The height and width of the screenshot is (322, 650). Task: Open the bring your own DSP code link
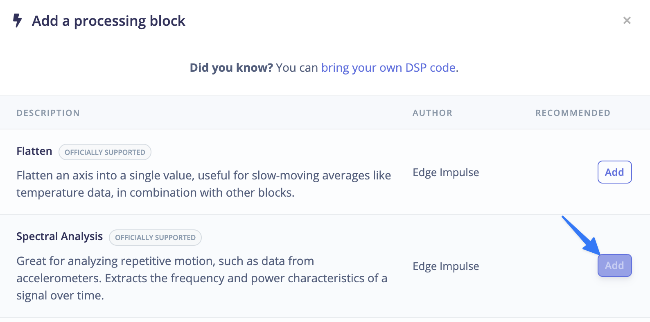click(388, 68)
